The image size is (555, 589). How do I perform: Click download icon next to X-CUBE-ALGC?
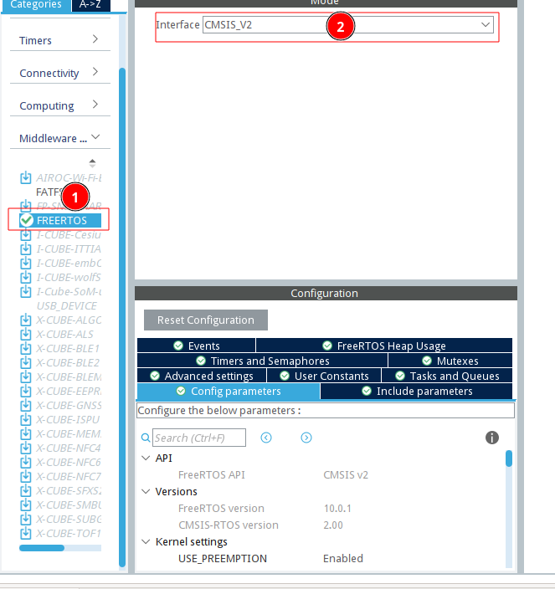26,320
